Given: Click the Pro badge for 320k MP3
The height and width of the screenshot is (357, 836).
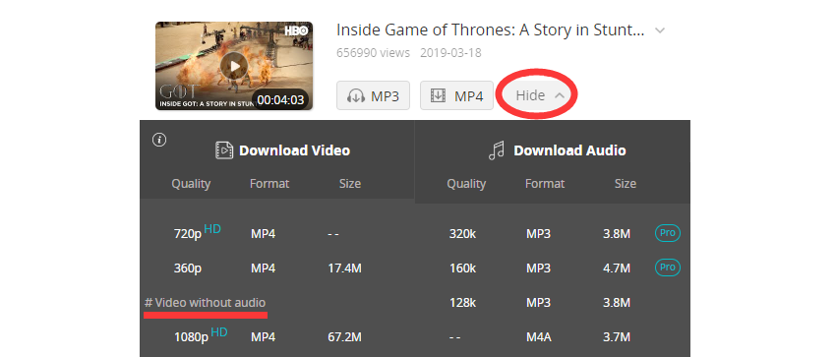Looking at the screenshot, I should click(668, 233).
